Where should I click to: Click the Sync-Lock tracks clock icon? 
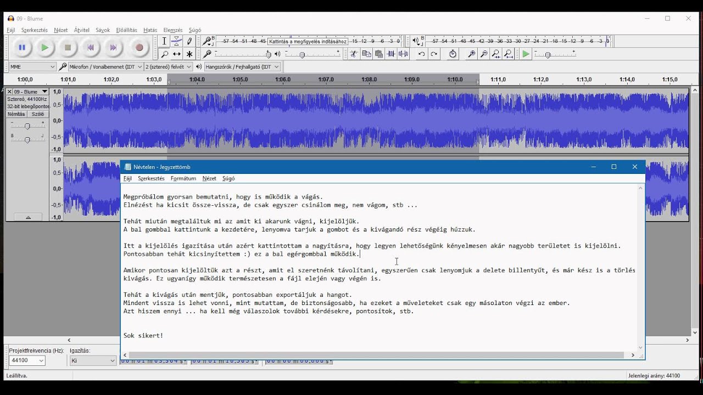click(x=453, y=54)
